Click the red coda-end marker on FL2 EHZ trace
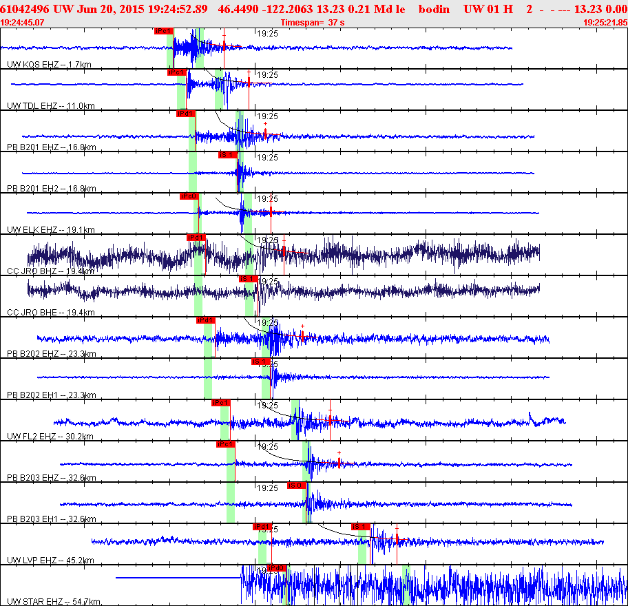Image resolution: width=628 pixels, height=606 pixels. point(330,419)
